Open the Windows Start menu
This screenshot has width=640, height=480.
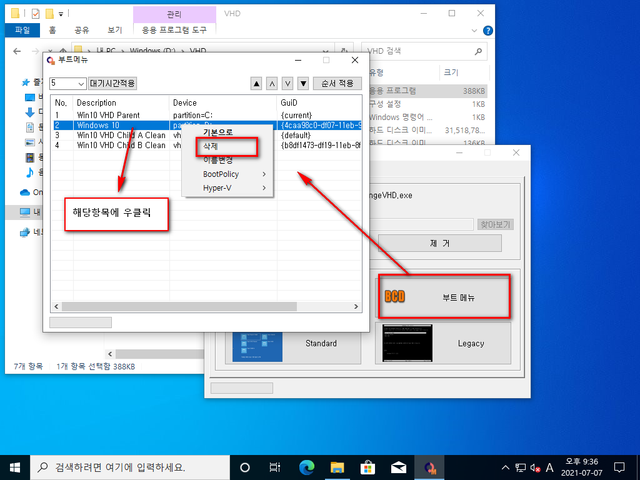(15, 467)
